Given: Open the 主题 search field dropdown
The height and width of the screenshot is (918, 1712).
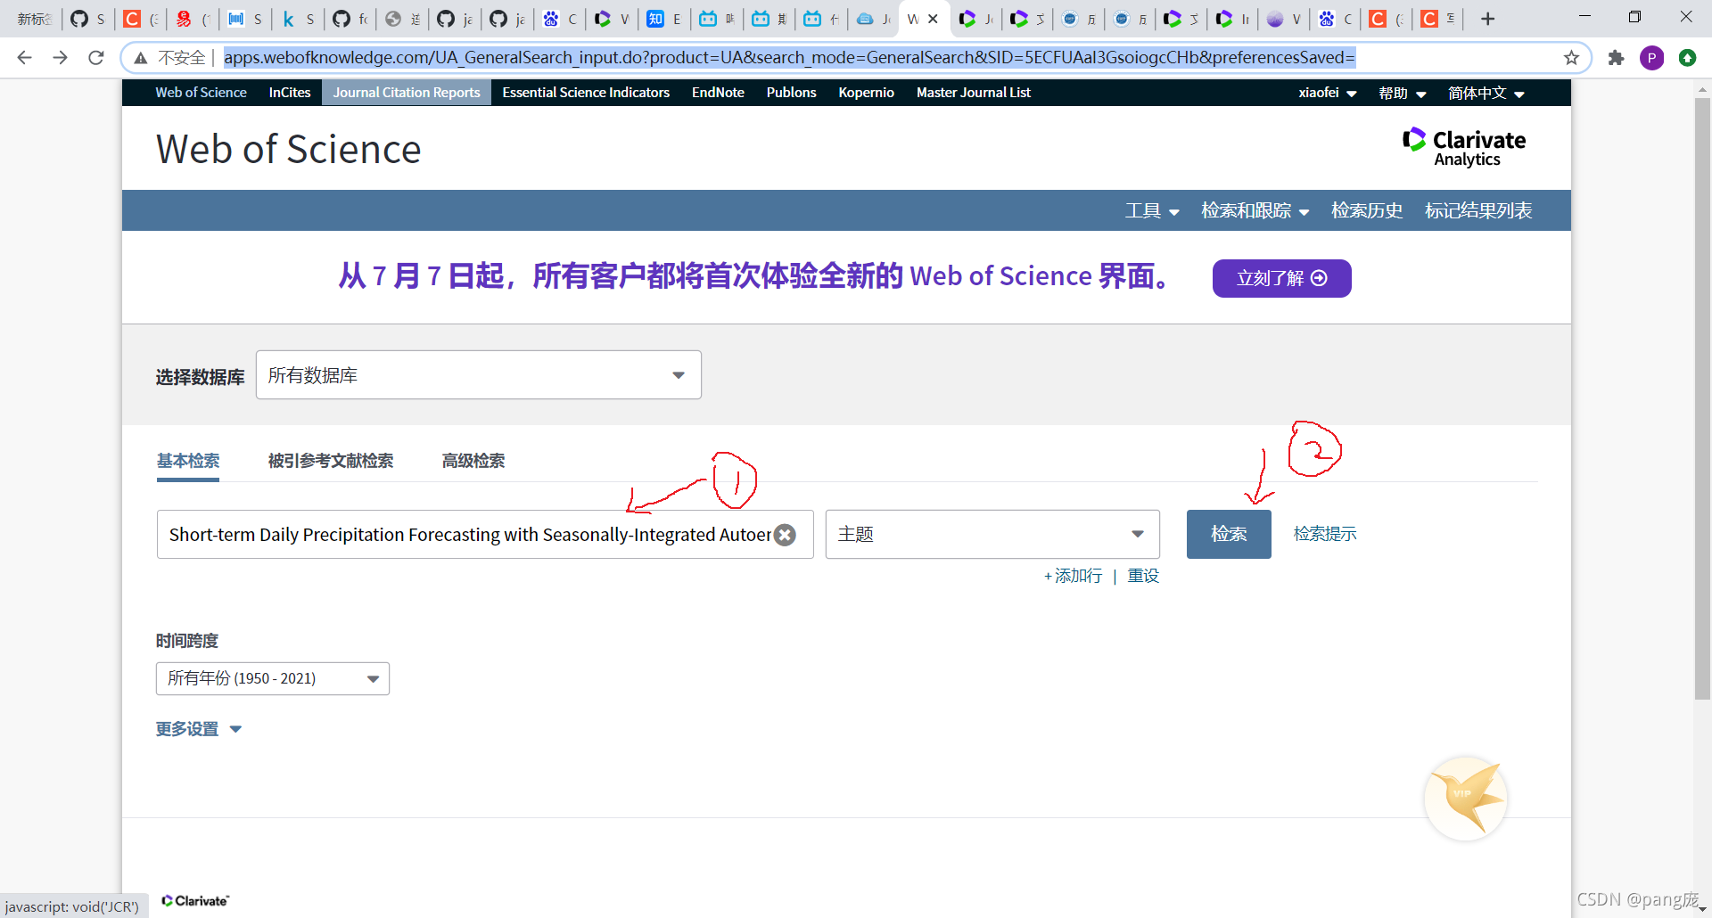Looking at the screenshot, I should point(992,535).
